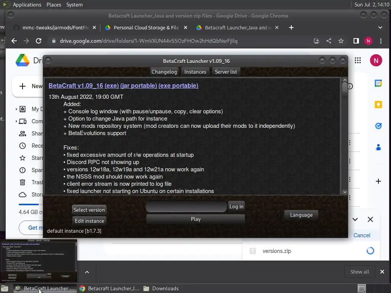
Task: Click Cancel in Drive download panel
Action: pyautogui.click(x=362, y=235)
